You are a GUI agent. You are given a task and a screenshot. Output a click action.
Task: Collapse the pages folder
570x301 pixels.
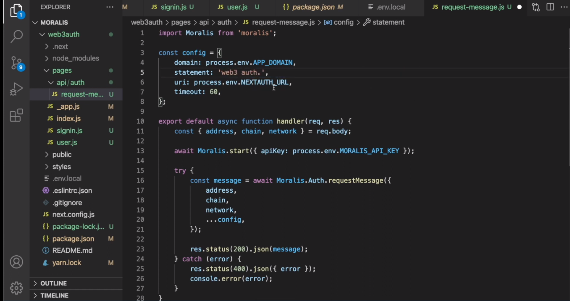[x=62, y=71]
